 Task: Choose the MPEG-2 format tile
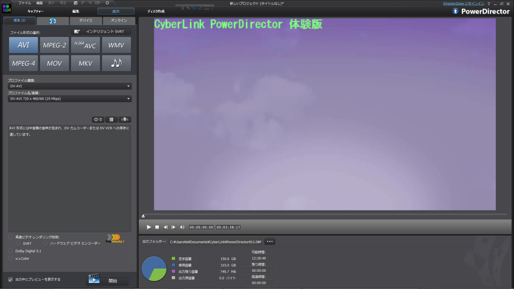[x=55, y=45]
